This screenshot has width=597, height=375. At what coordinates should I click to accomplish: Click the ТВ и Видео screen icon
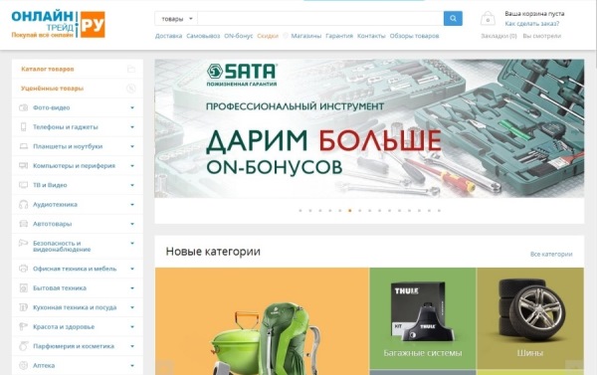(23, 185)
